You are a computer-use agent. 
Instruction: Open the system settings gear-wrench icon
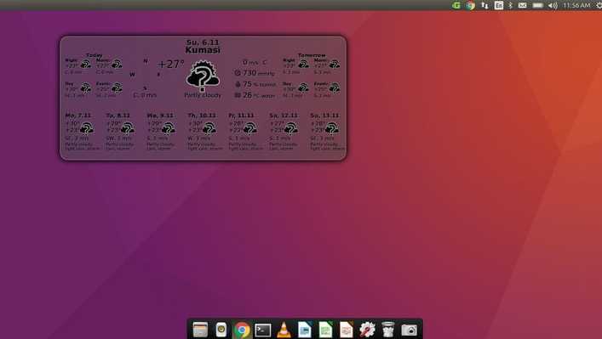[x=367, y=330]
